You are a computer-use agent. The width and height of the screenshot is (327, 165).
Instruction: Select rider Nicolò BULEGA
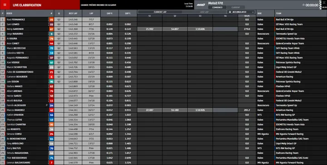point(14,101)
